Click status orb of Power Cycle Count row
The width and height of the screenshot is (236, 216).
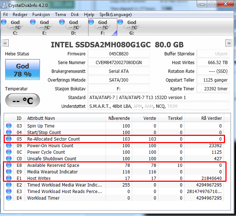click(9, 152)
